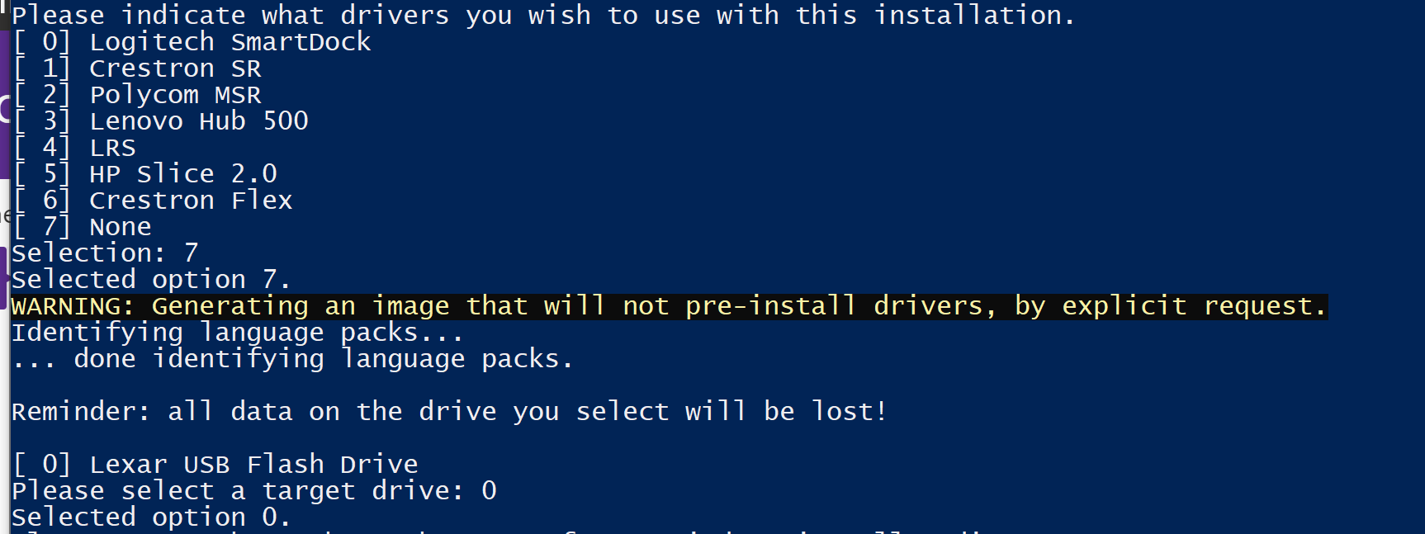Click the data loss Reminder line

point(449,411)
